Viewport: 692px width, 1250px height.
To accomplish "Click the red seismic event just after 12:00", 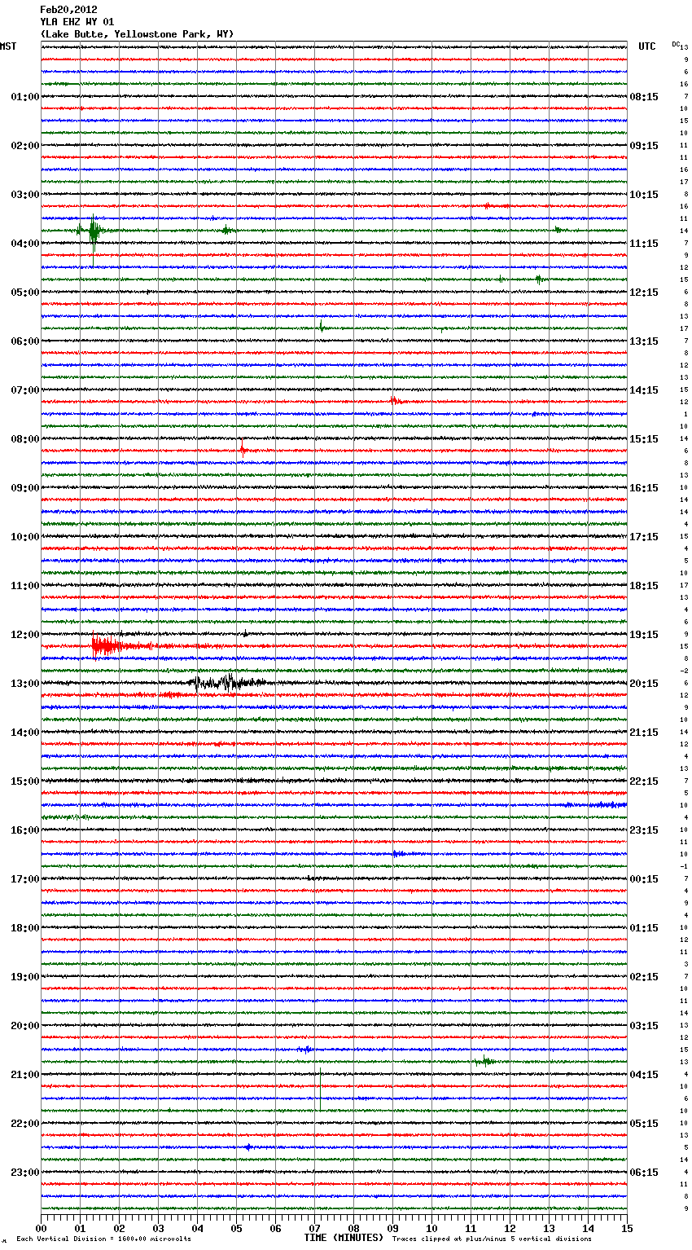I will point(110,646).
